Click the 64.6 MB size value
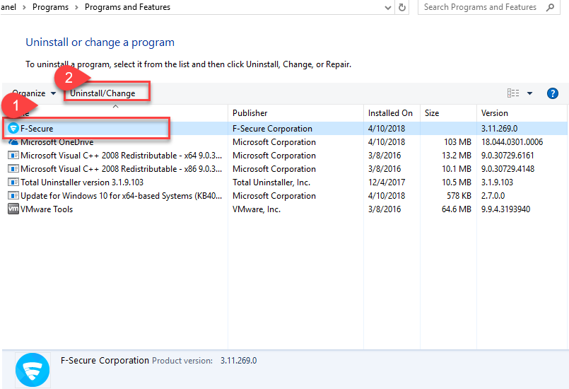This screenshot has height=389, width=569. (x=456, y=209)
